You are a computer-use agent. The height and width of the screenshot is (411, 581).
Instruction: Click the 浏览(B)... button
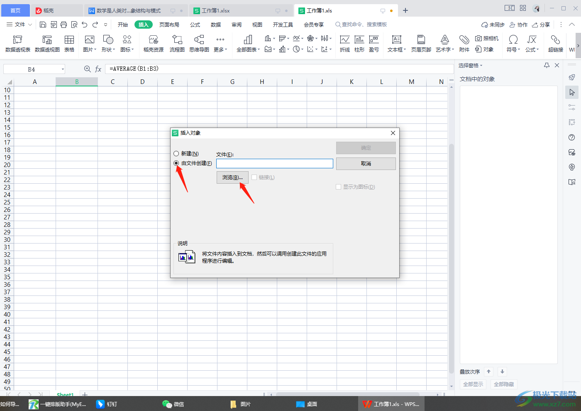click(232, 177)
